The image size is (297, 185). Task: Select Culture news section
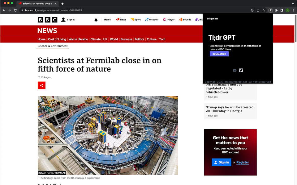tap(152, 39)
